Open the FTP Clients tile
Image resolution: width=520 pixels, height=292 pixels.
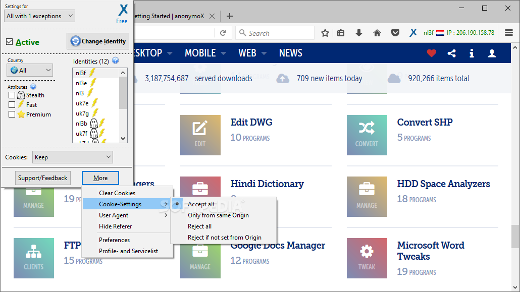34,258
